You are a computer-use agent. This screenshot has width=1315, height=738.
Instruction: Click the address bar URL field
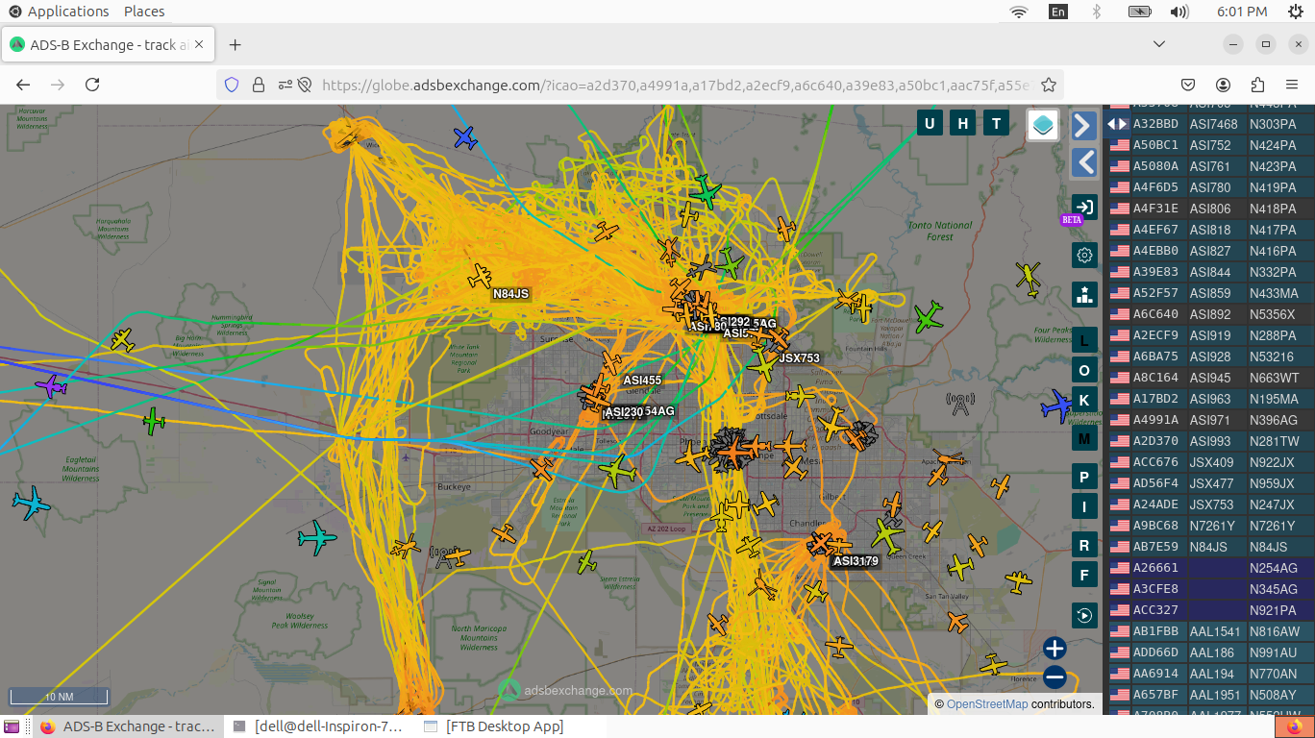(x=675, y=85)
